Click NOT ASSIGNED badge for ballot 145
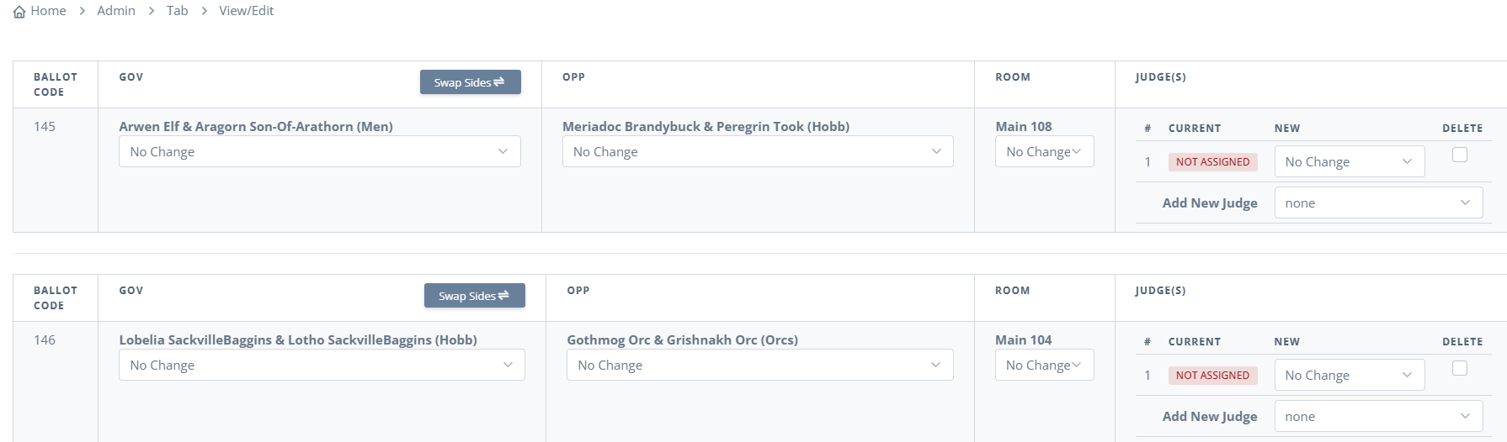Viewport: 1507px width, 442px height. point(1212,161)
